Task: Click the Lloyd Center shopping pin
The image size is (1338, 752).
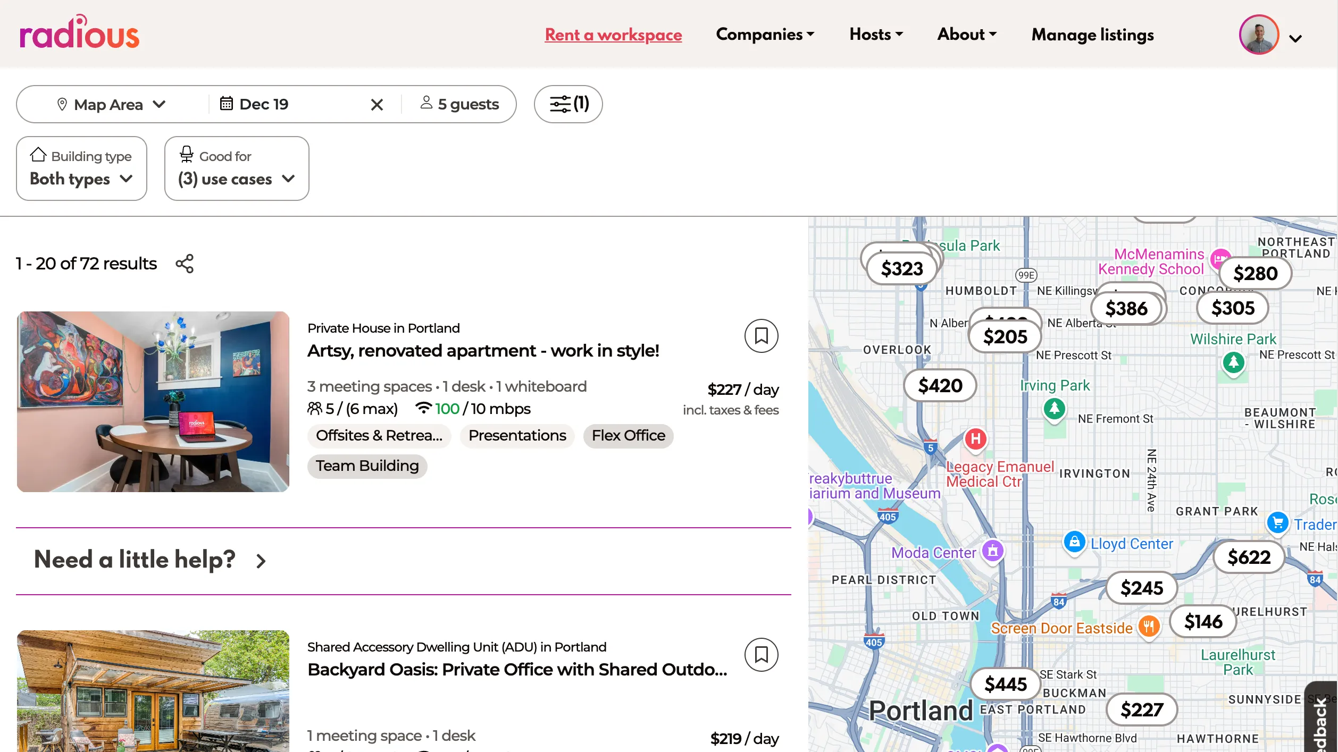Action: pos(1074,542)
